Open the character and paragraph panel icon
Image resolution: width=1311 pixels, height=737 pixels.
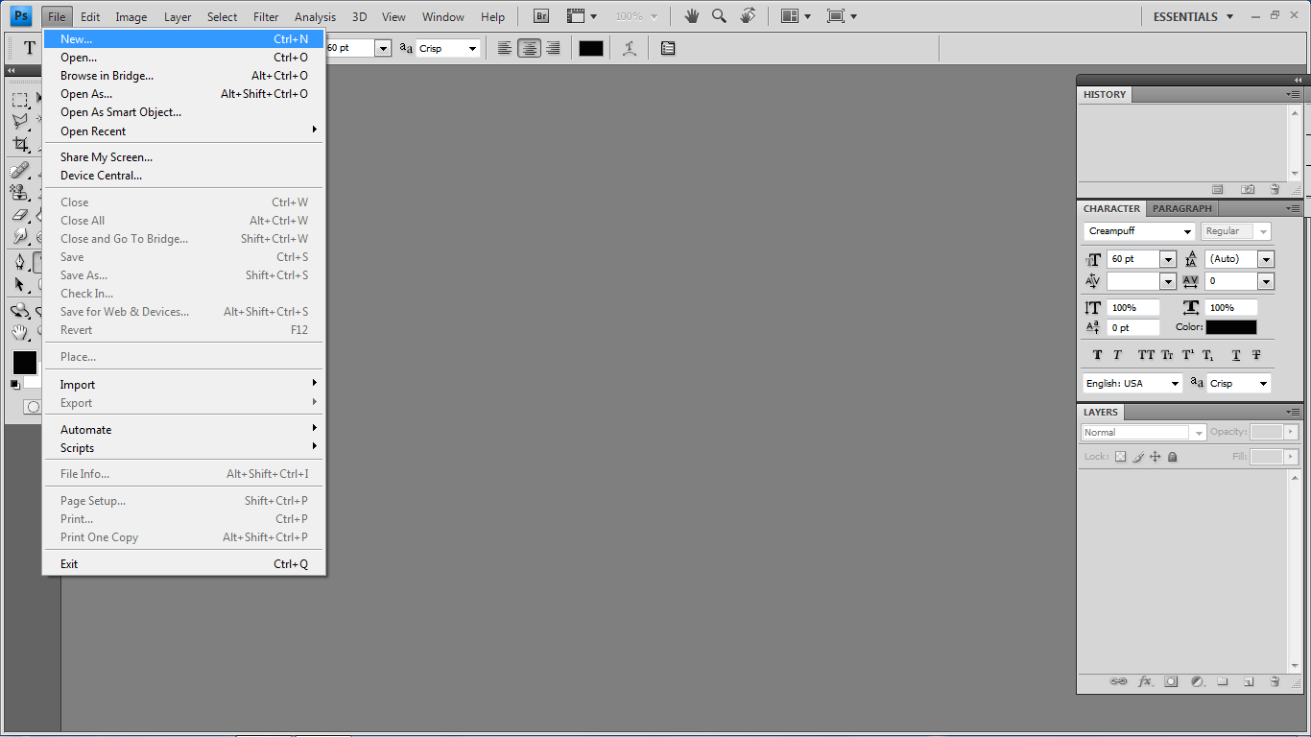click(x=668, y=48)
